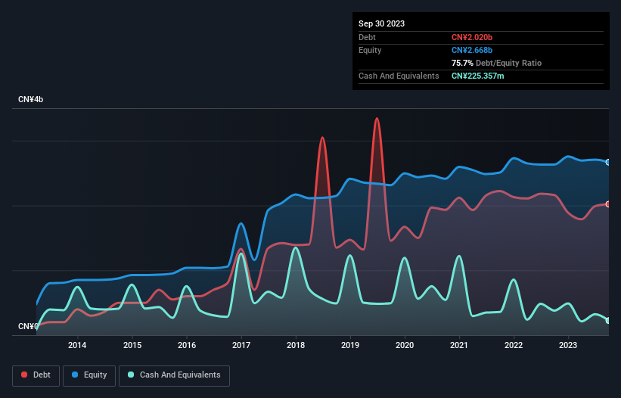The height and width of the screenshot is (398, 621).
Task: Toggle Cash And Equivalents legend button
Action: tap(174, 375)
